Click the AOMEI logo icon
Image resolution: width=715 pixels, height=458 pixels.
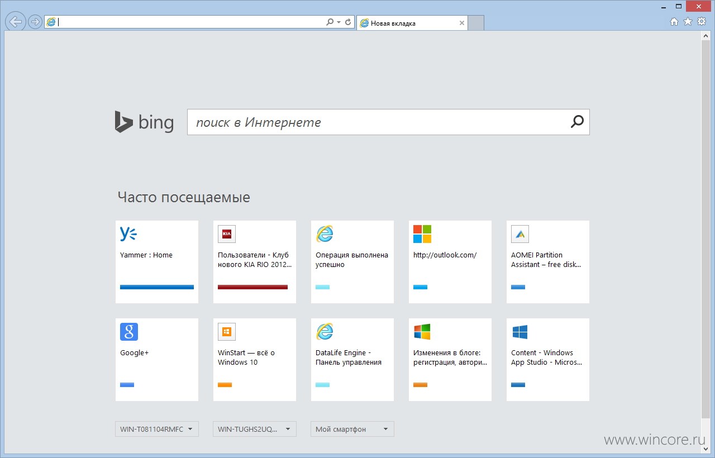(x=520, y=234)
